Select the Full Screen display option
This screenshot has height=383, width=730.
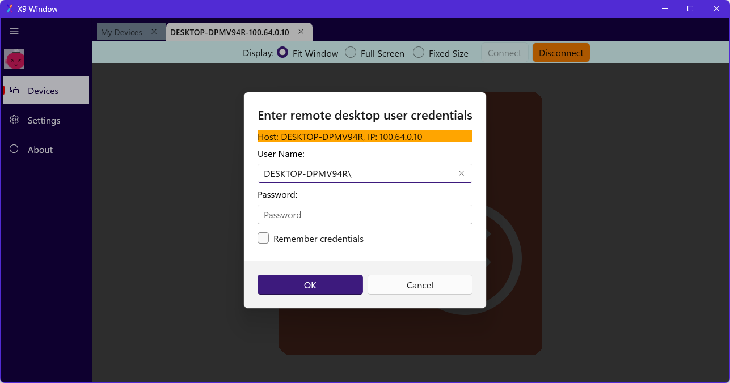click(x=351, y=53)
